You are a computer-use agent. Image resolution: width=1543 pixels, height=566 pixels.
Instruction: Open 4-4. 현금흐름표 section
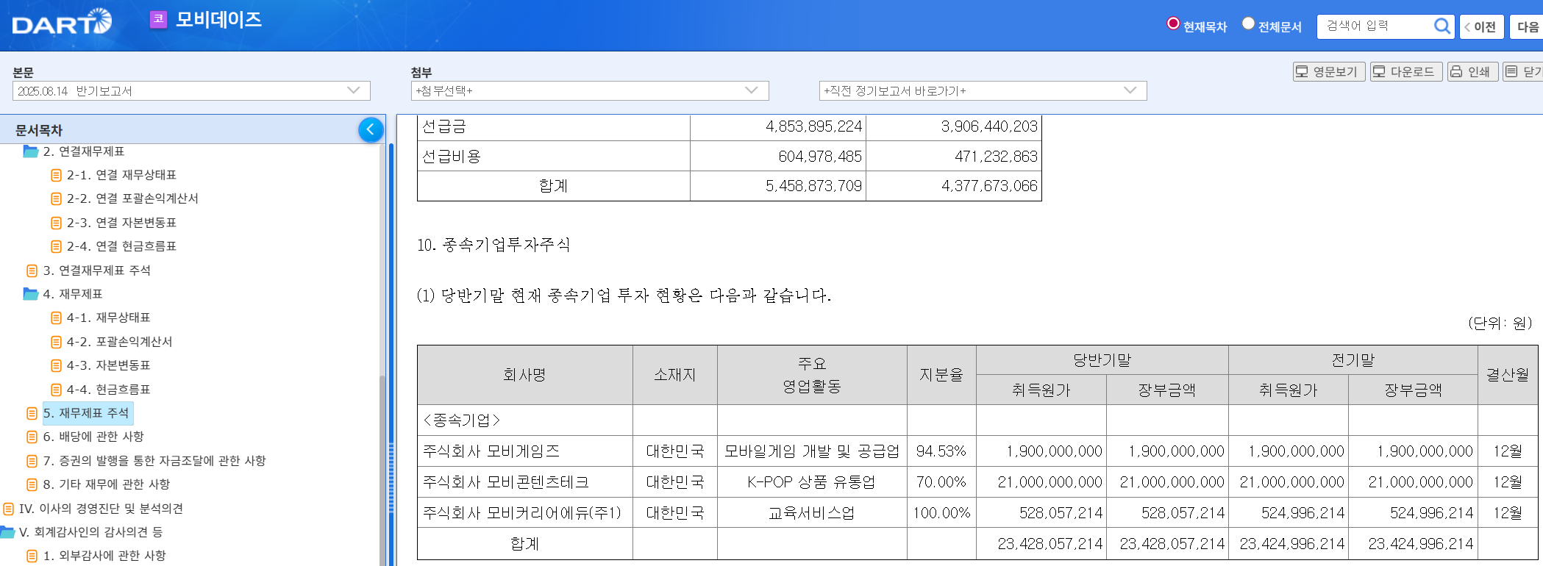[x=108, y=390]
